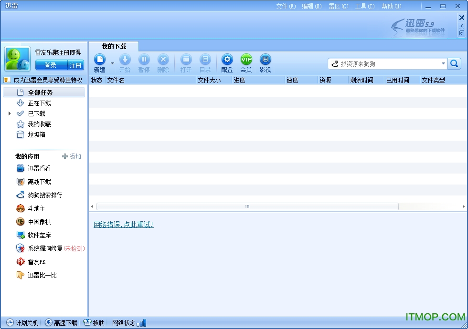Image resolution: width=468 pixels, height=329 pixels.
Task: Open 离线下载 app icon
Action: 20,182
